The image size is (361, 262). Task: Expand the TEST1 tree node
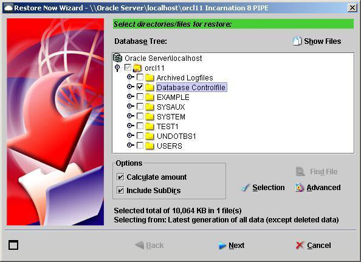pos(130,126)
